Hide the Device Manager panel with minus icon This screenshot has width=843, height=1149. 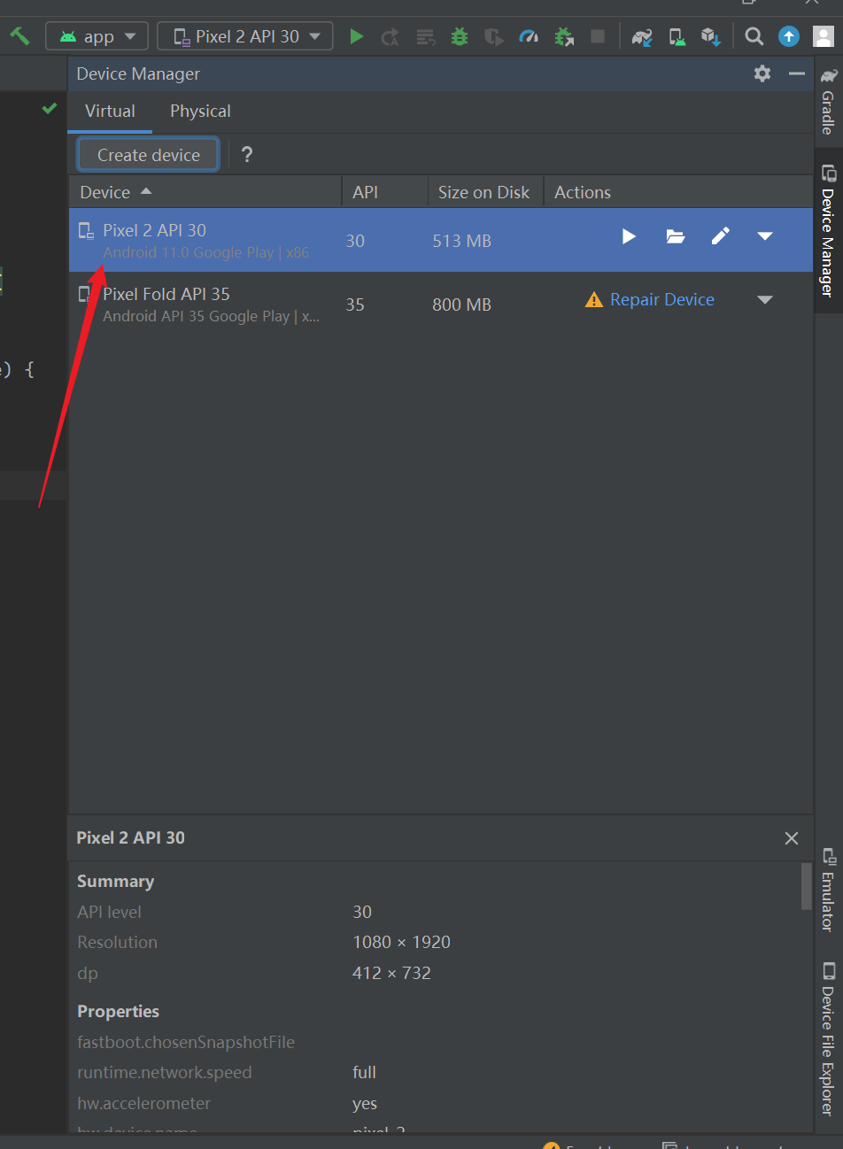coord(797,73)
